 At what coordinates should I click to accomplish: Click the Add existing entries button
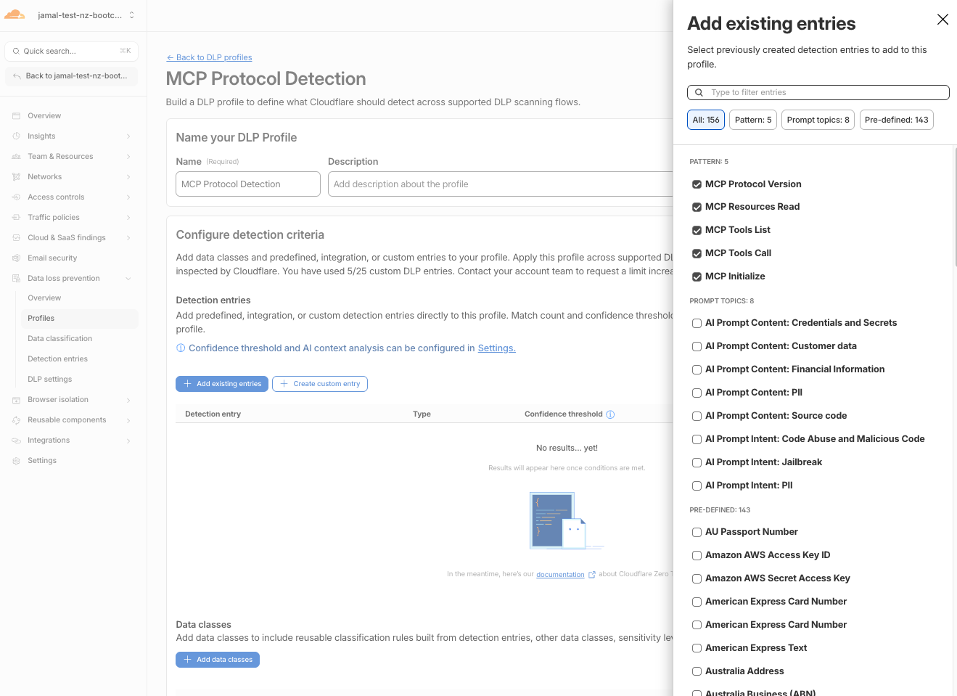point(222,384)
